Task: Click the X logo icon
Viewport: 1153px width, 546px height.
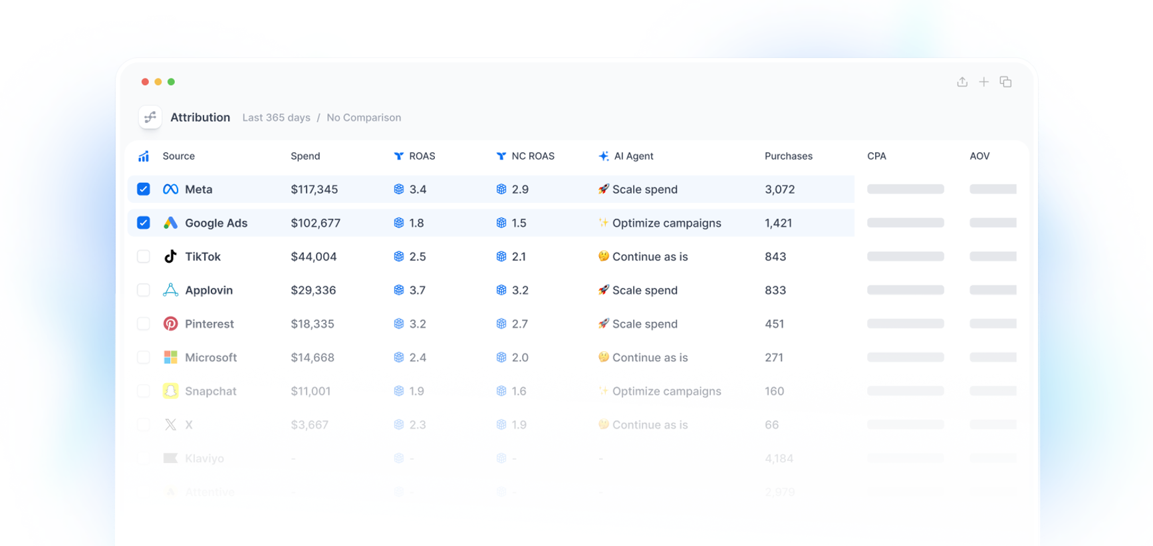Action: (171, 425)
